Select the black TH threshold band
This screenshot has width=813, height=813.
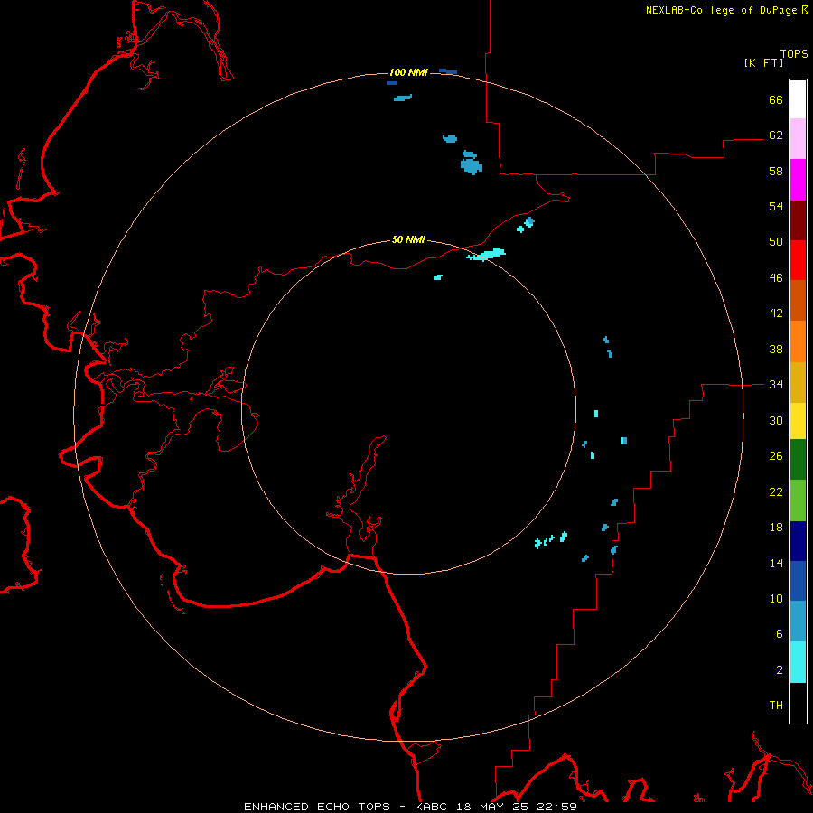click(798, 703)
